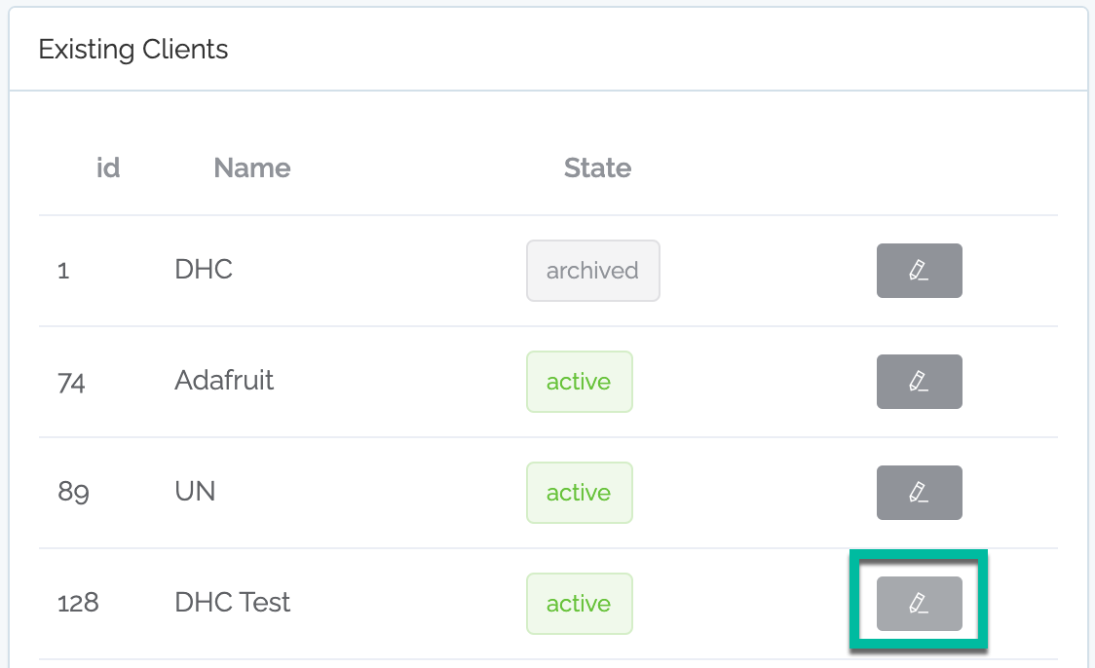Click the State column header
The height and width of the screenshot is (668, 1095).
click(x=598, y=167)
